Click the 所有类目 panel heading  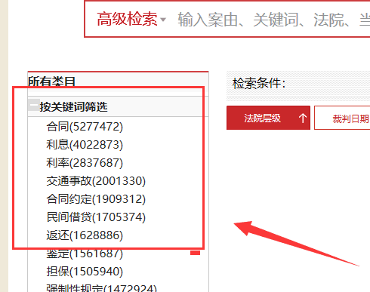point(51,81)
